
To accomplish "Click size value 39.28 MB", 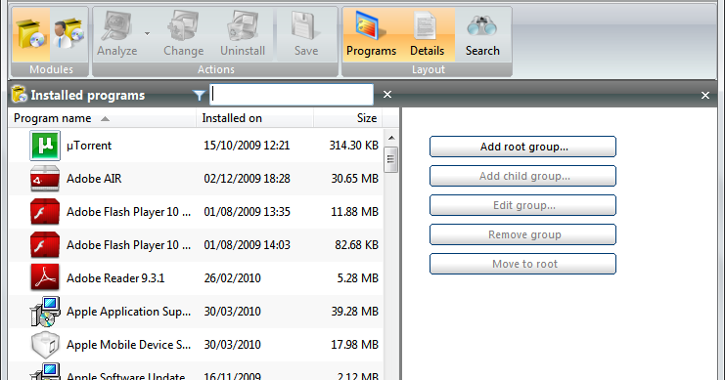I will pos(354,312).
